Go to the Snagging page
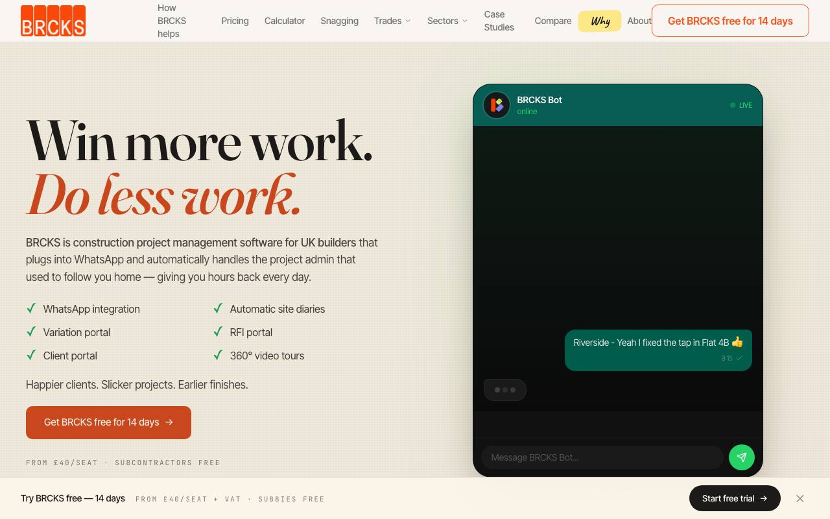This screenshot has height=519, width=830. pyautogui.click(x=339, y=21)
